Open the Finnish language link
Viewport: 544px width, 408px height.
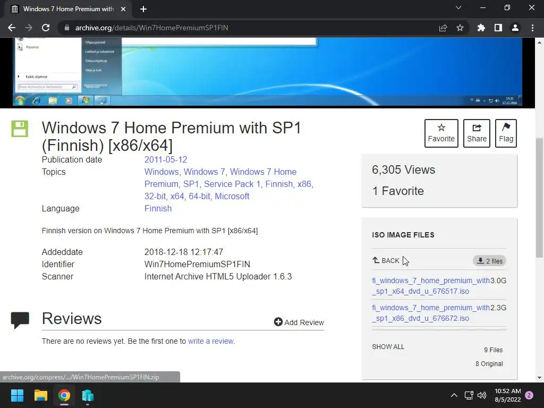pyautogui.click(x=158, y=208)
